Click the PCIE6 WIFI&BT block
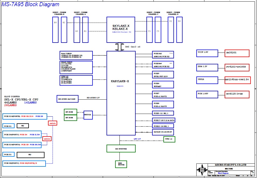257x178 pixels. (163, 85)
